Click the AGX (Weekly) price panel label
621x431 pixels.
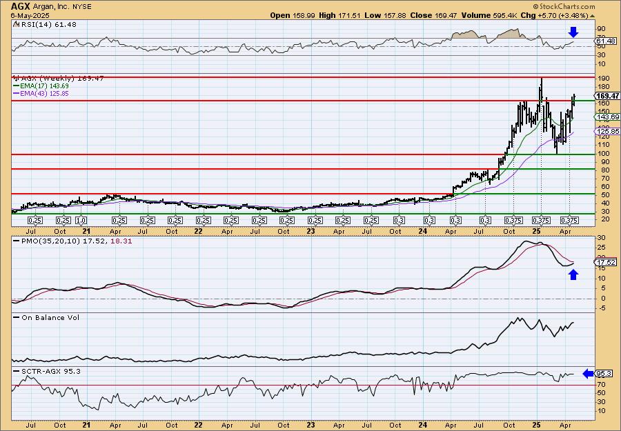[x=62, y=79]
